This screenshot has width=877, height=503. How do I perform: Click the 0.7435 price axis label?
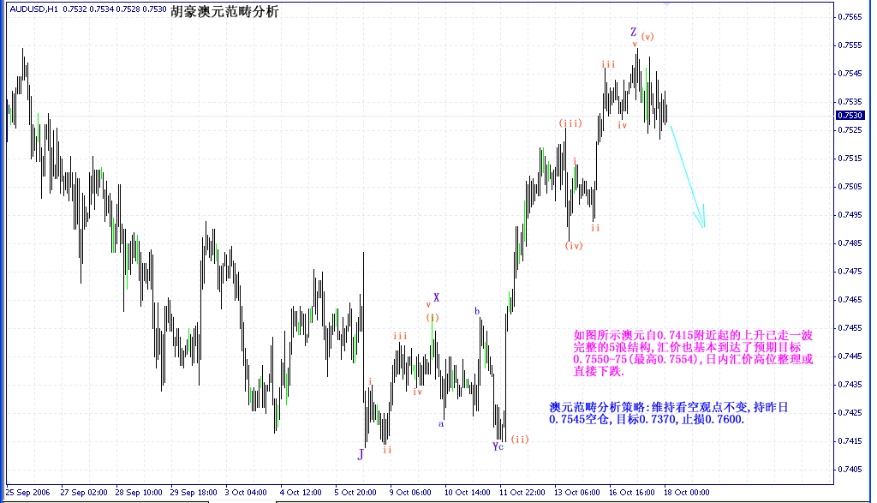[850, 385]
